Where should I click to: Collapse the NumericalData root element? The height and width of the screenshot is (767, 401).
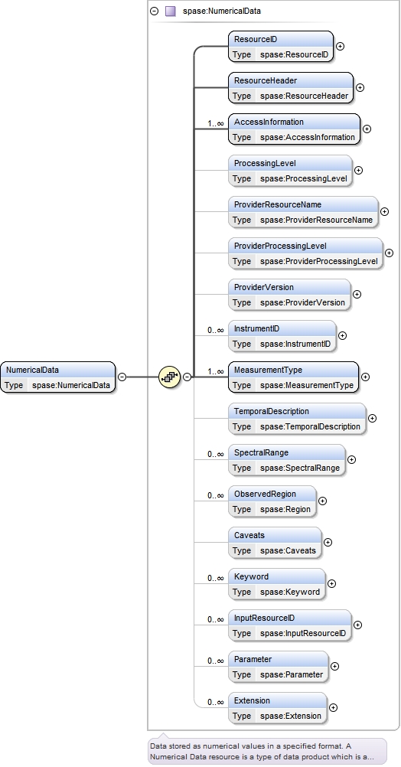(x=122, y=377)
